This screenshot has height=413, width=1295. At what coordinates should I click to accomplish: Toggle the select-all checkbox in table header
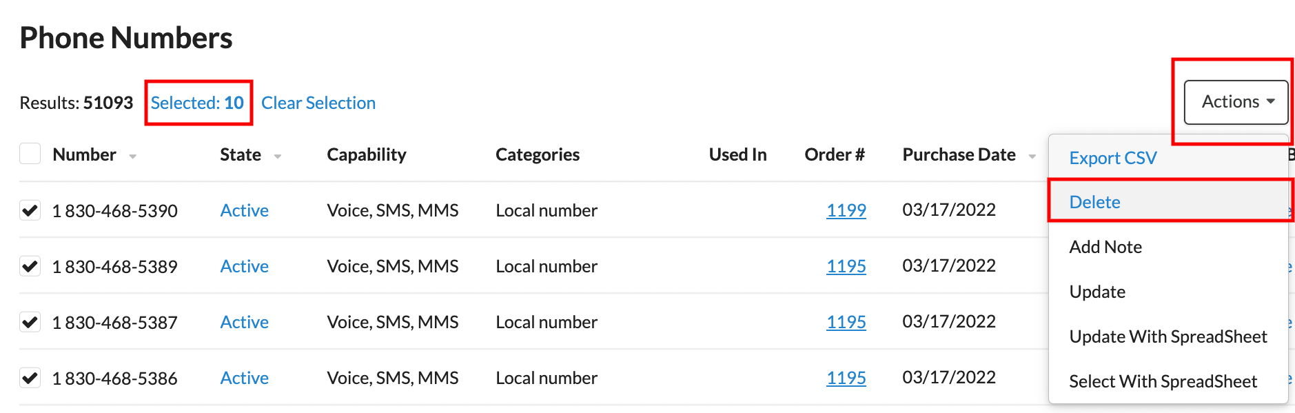click(x=30, y=154)
